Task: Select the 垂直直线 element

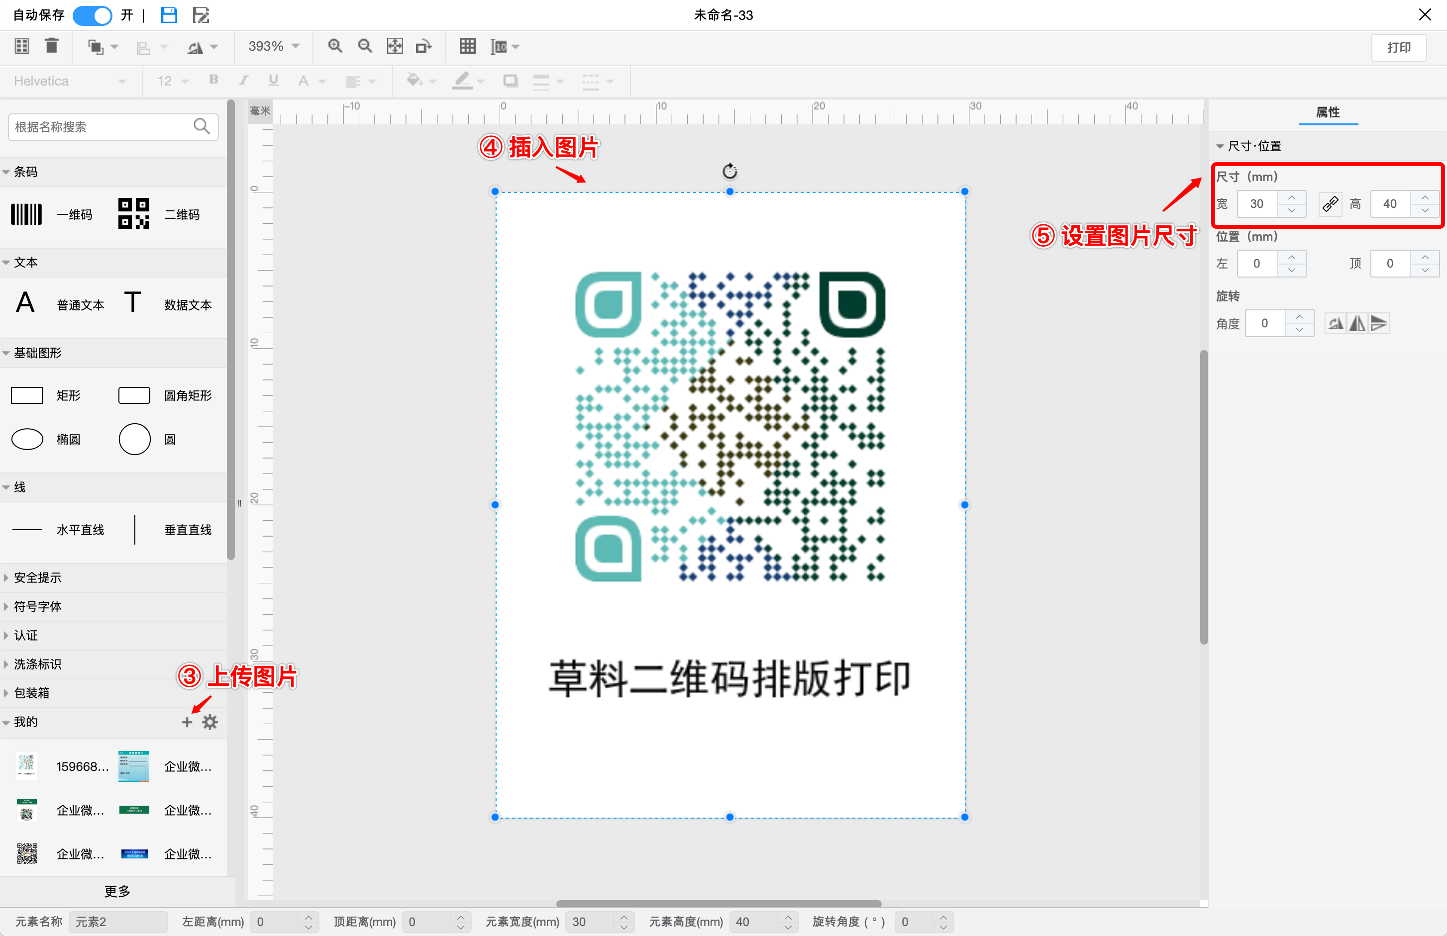Action: coord(173,530)
